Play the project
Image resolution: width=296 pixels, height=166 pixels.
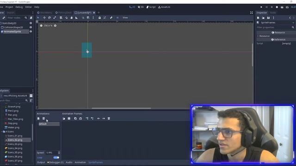[x=261, y=7]
